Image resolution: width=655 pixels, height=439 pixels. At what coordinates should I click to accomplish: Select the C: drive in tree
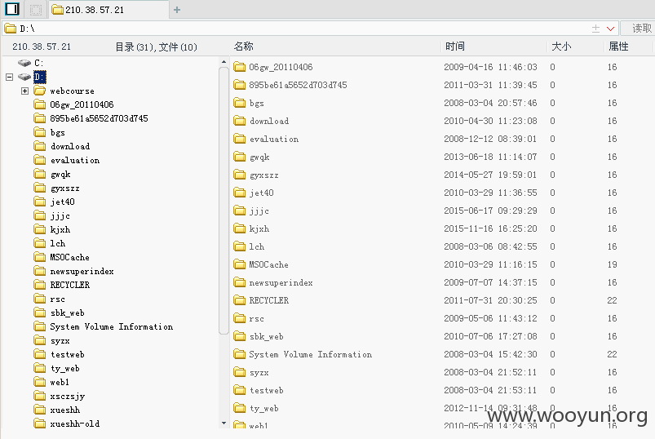38,63
